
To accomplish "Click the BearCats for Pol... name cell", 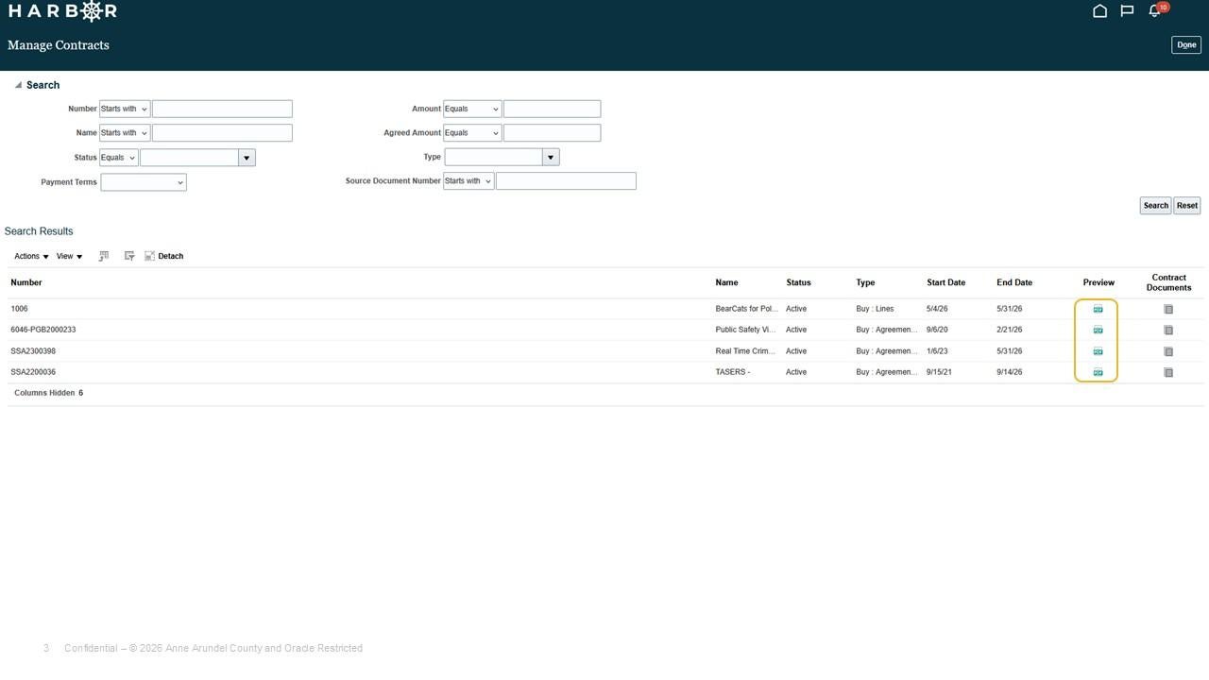I will [746, 309].
